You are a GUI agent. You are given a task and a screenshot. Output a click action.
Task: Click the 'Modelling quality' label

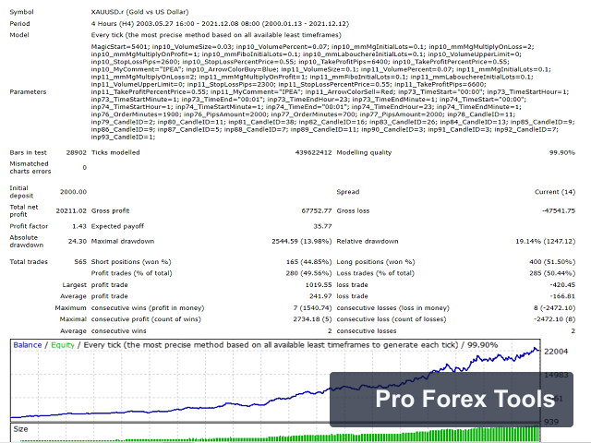tap(364, 152)
